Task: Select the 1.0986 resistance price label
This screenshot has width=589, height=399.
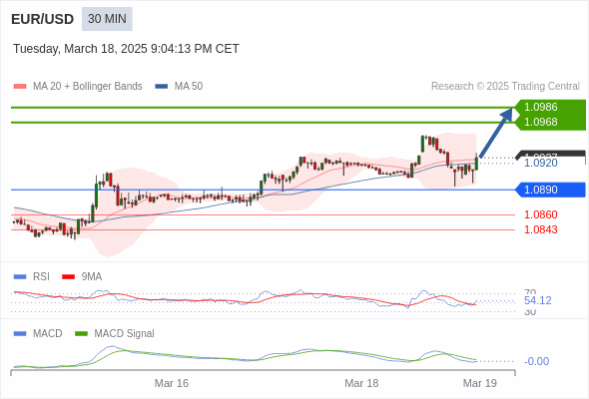Action: pyautogui.click(x=540, y=107)
